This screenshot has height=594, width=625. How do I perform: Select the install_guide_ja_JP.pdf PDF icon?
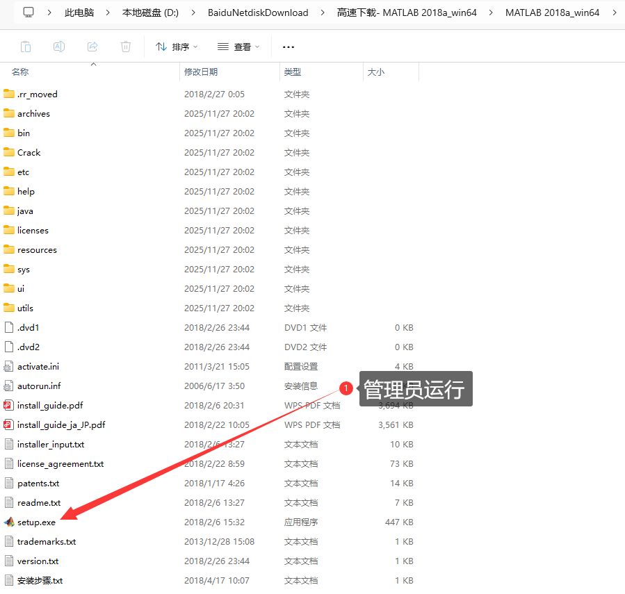[9, 424]
